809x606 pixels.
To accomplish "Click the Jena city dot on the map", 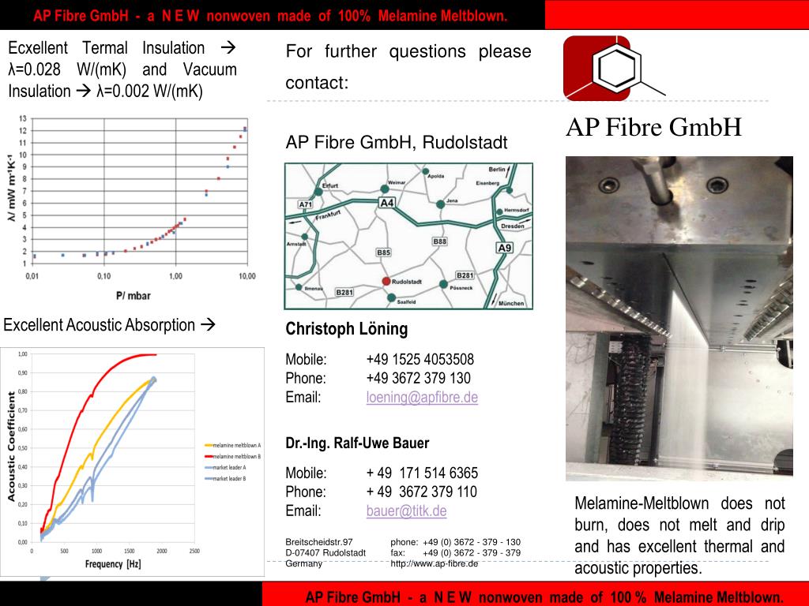I will 440,204.
